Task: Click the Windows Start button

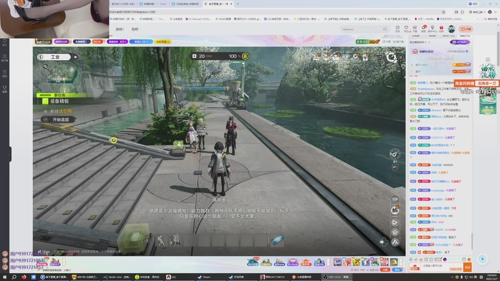Action: [x=4, y=277]
